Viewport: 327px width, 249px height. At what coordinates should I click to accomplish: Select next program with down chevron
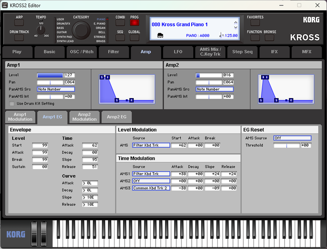[235, 27]
